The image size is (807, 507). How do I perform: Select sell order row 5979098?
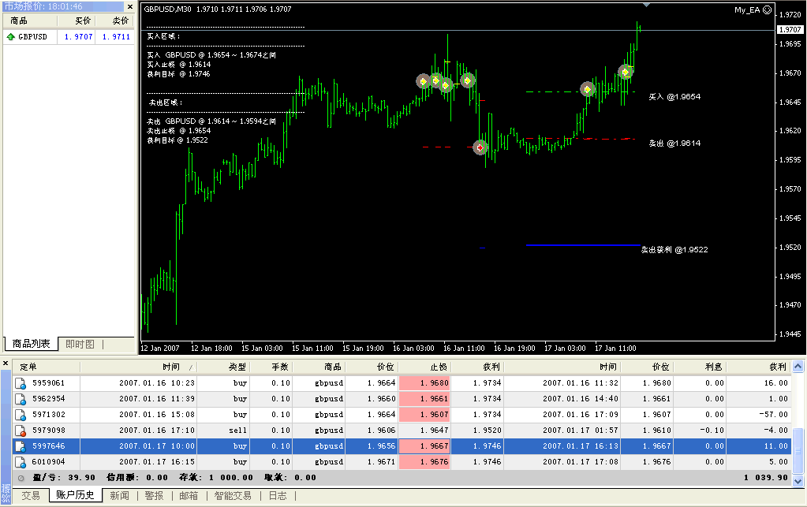point(402,431)
